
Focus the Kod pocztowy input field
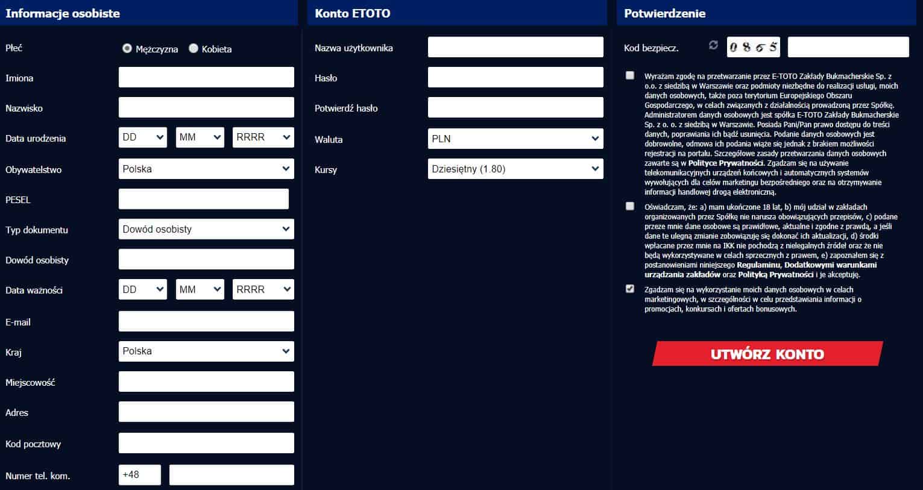click(x=206, y=443)
